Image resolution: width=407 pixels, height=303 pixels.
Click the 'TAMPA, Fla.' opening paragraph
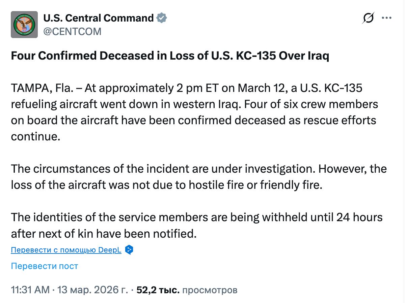coord(186,104)
